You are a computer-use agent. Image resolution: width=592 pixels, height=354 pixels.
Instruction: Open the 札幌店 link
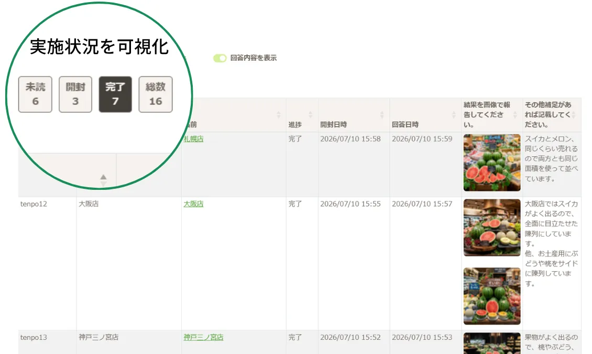pyautogui.click(x=194, y=139)
